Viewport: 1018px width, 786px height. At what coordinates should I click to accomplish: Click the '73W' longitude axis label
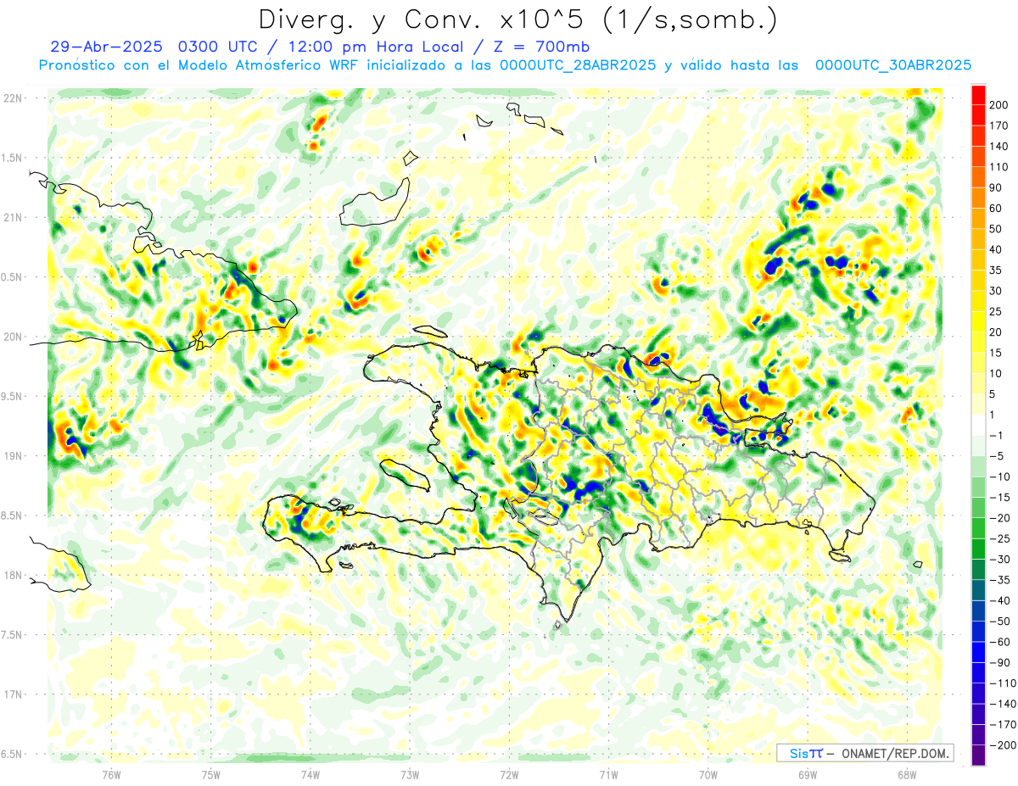click(x=410, y=773)
